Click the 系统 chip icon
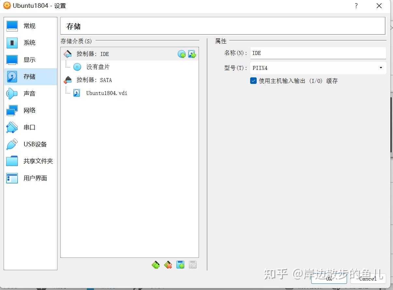 tap(12, 43)
